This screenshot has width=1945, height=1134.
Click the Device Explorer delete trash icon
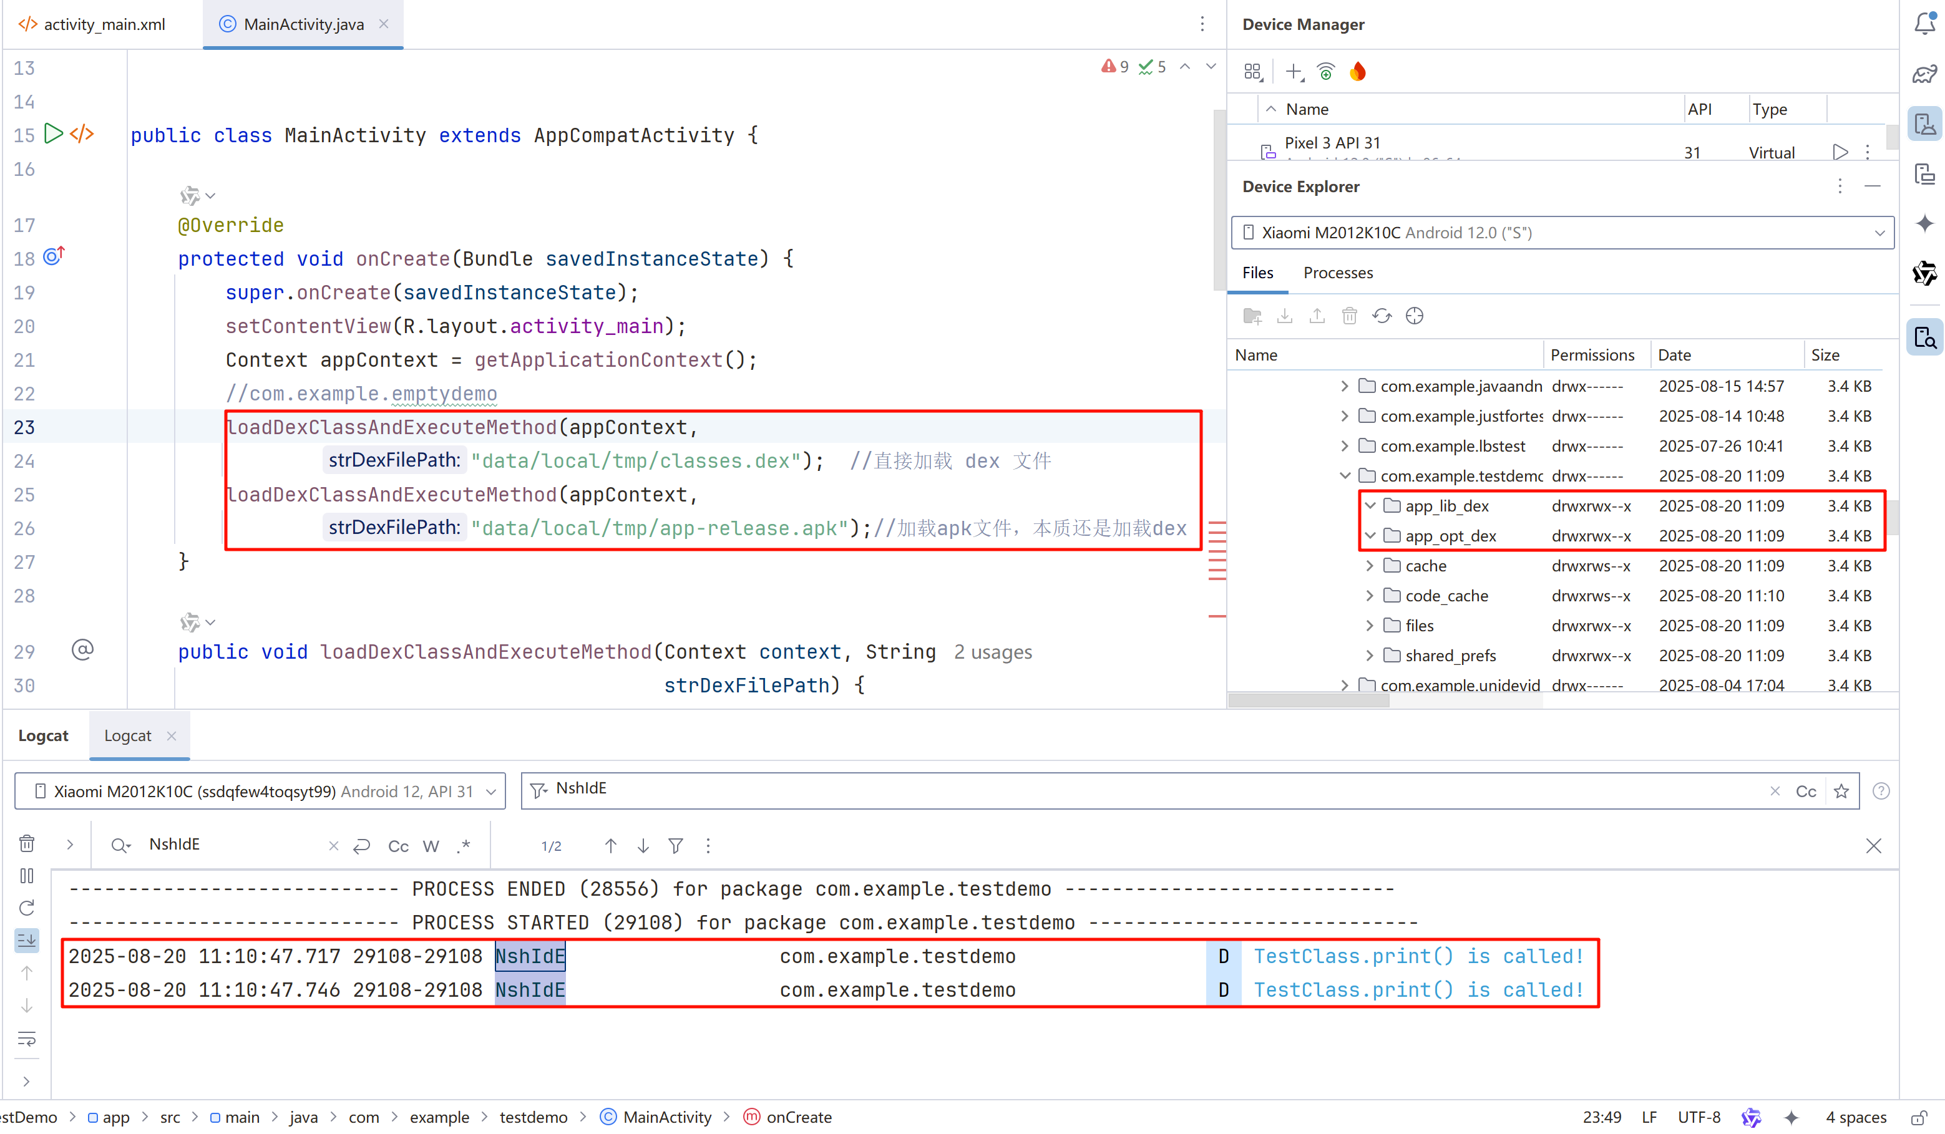(x=1349, y=316)
